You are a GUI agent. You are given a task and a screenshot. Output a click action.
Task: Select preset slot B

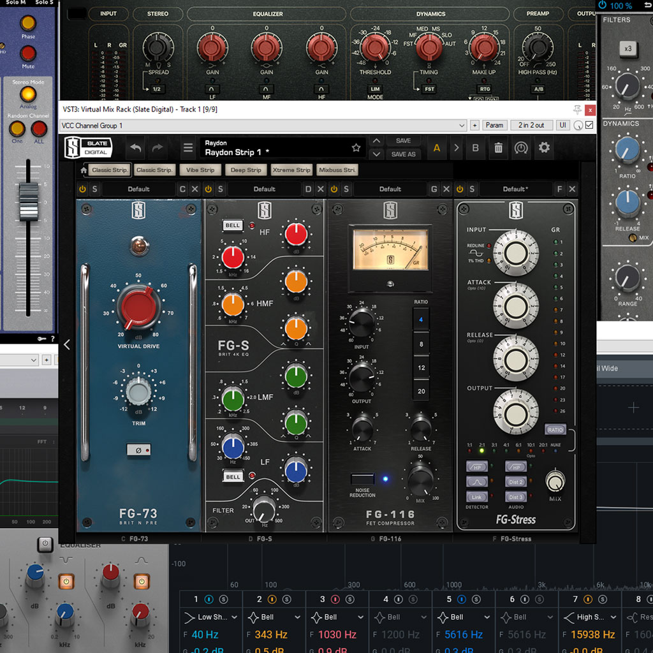[475, 148]
